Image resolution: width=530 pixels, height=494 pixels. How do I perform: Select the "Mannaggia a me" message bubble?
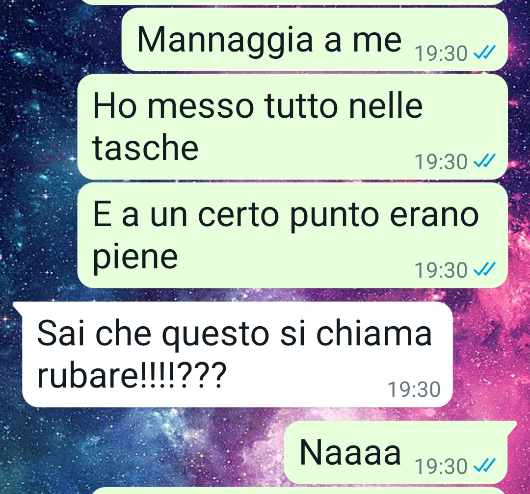pos(315,40)
